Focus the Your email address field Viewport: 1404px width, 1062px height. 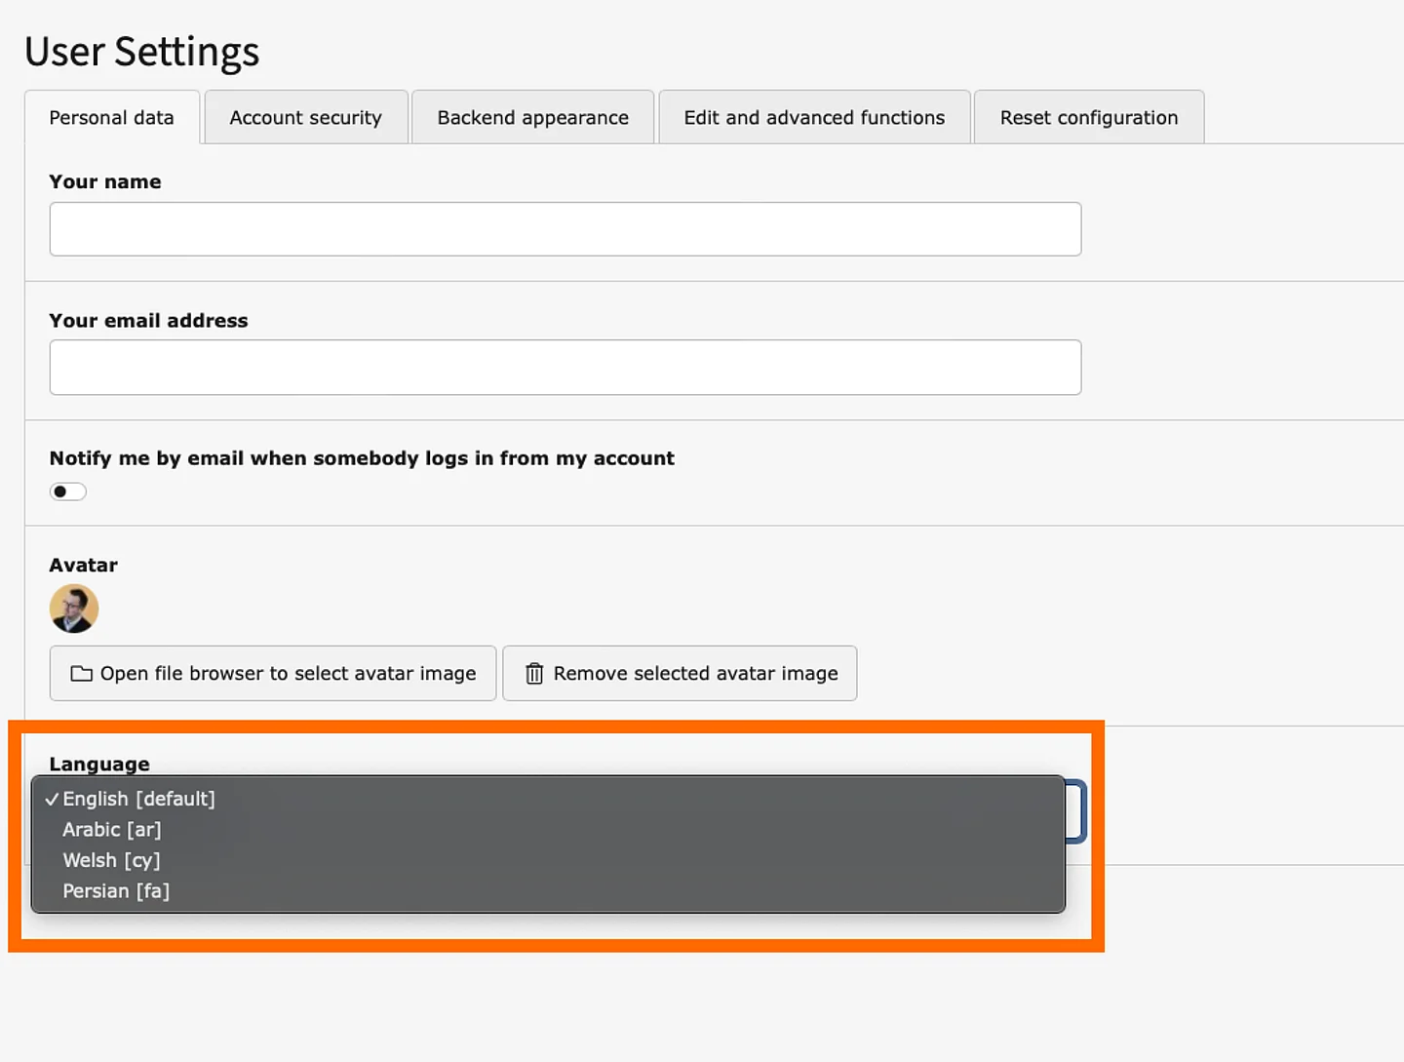565,368
